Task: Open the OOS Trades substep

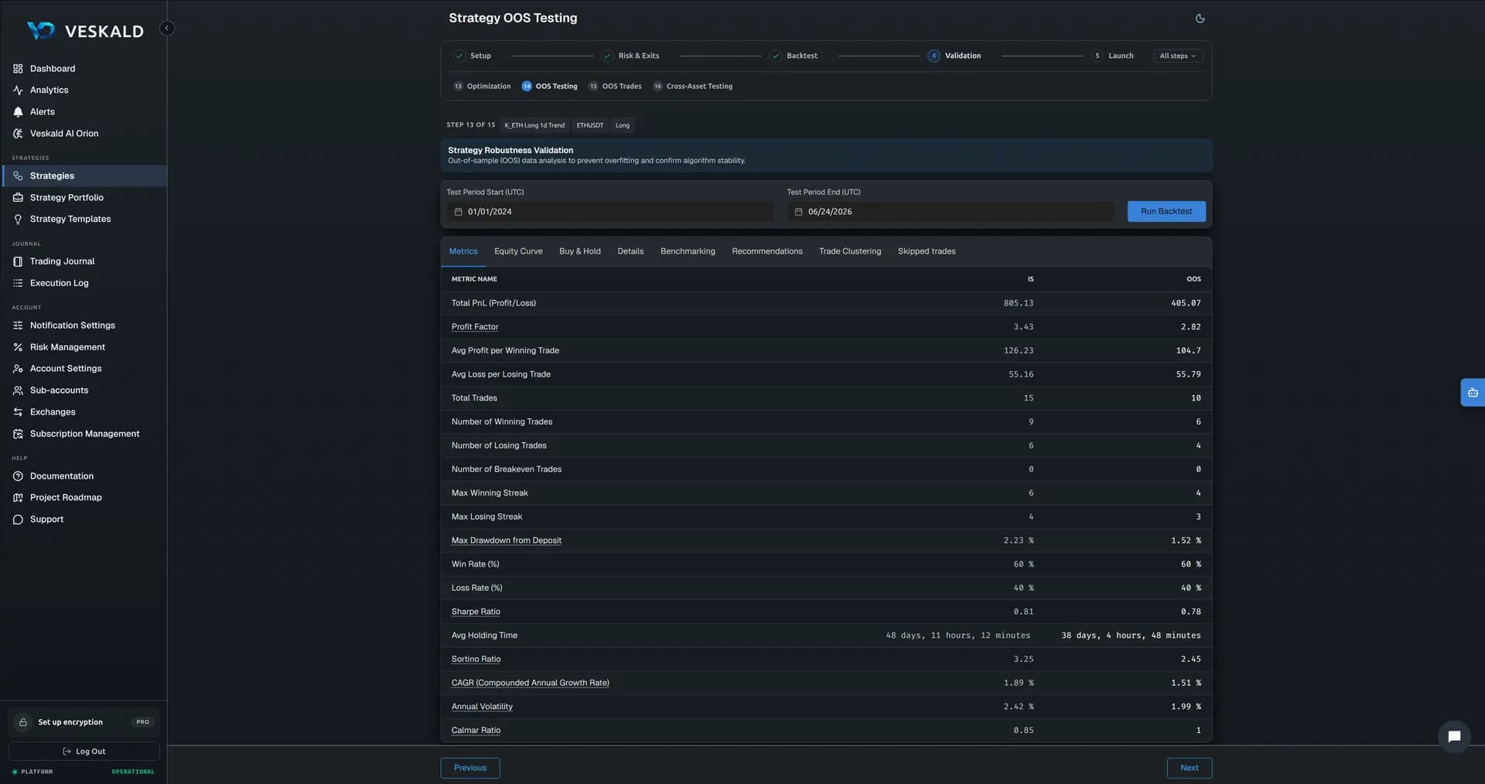Action: 615,87
